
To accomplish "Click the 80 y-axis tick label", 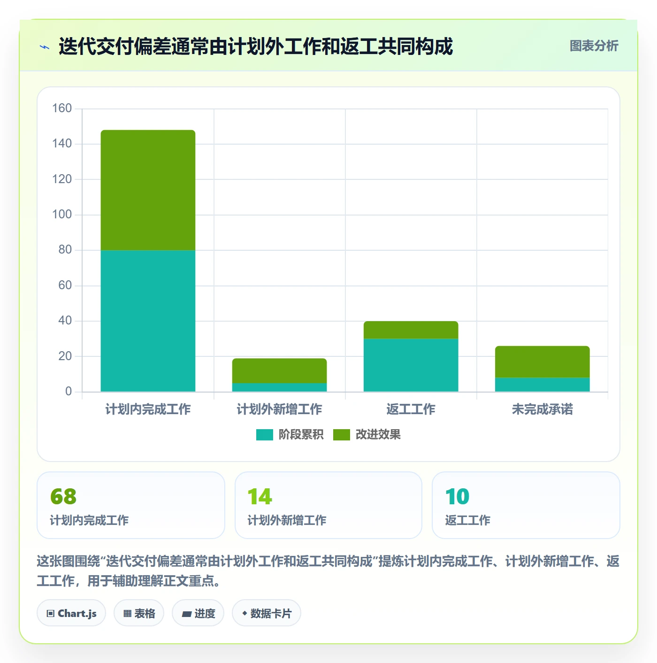I will [x=65, y=250].
